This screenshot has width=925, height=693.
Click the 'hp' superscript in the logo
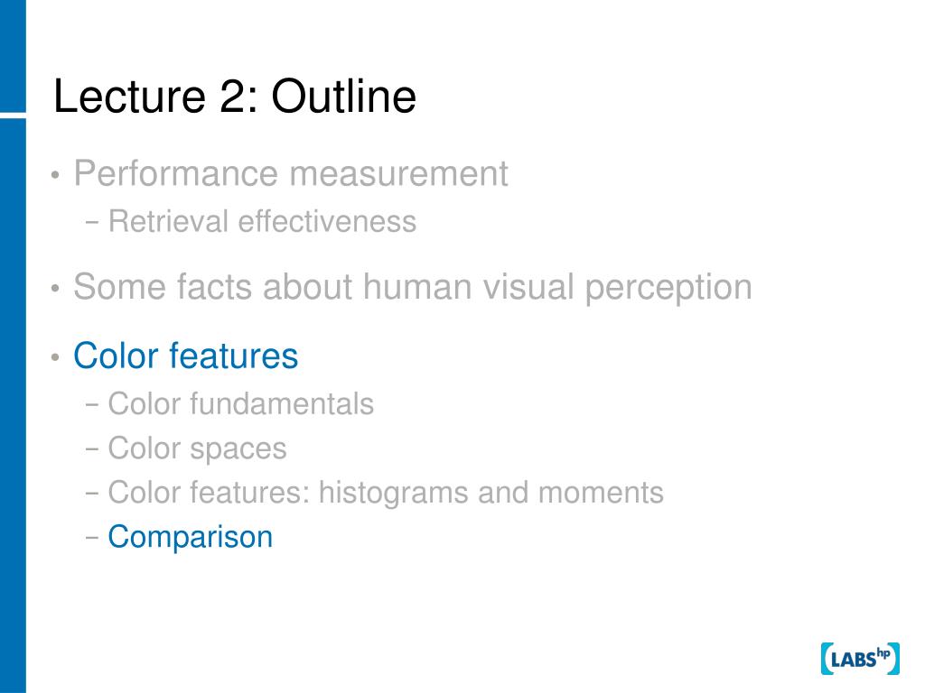883,652
